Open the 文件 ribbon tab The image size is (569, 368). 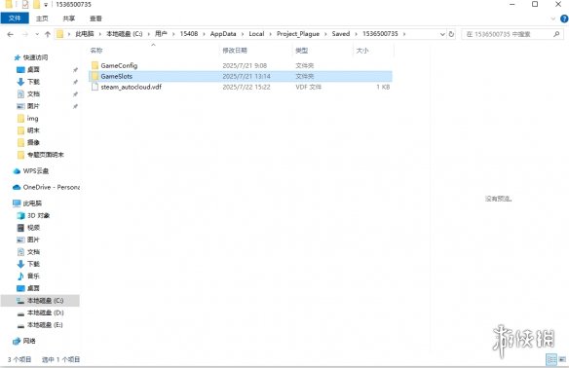(x=15, y=18)
